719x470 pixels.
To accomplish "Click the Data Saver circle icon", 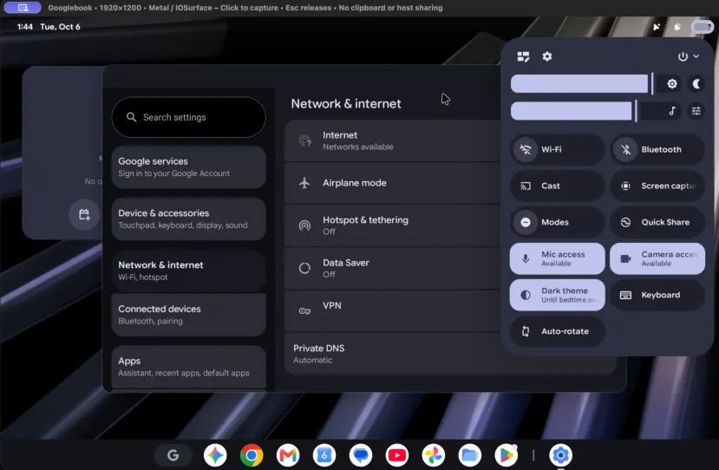I will coord(304,268).
